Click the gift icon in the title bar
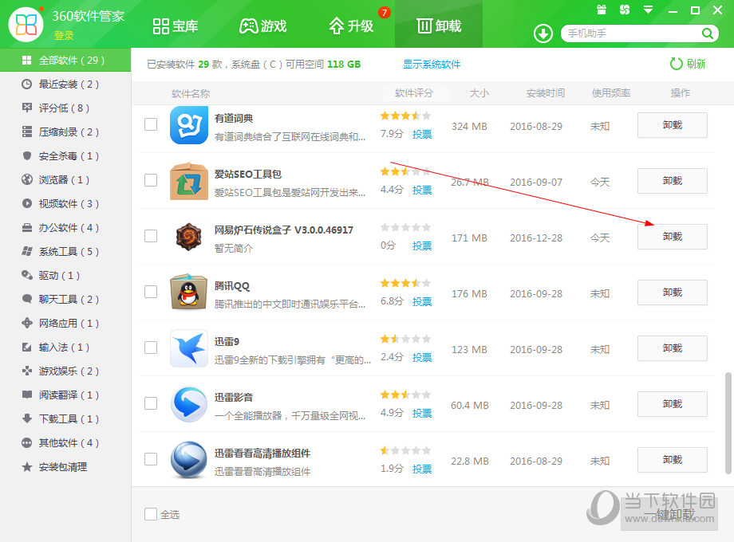Screen dimensions: 734x542 tap(601, 10)
